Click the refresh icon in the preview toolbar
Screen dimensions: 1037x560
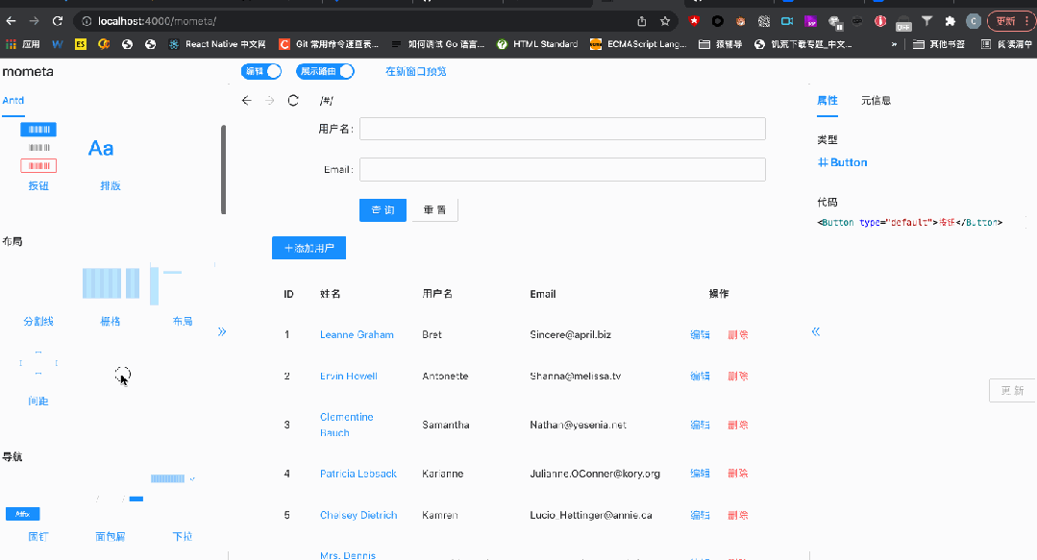pyautogui.click(x=293, y=100)
